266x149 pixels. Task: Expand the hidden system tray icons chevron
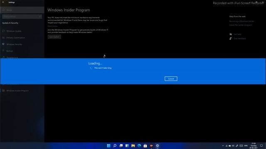(x=223, y=146)
